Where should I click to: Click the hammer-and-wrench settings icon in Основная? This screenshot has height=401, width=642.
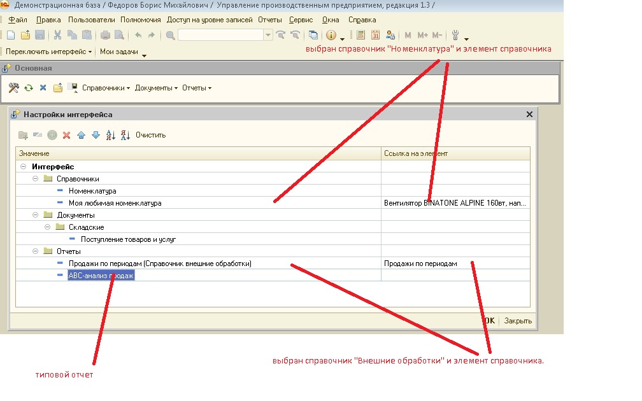click(x=14, y=88)
